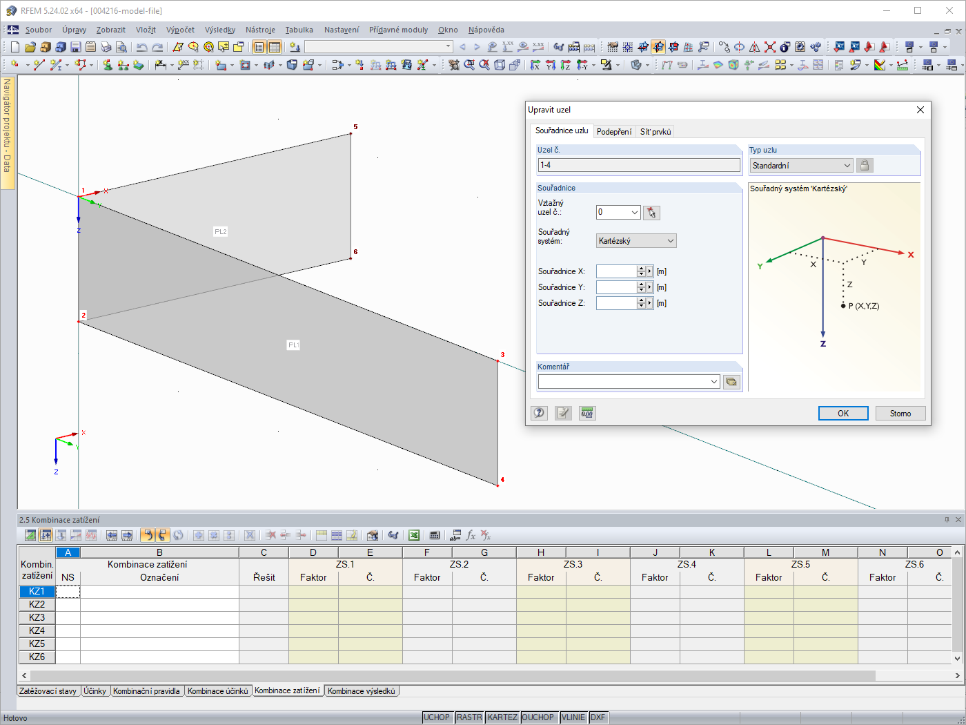Screen dimensions: 966x725
Task: Click the comment library icon beside Komentář
Action: [x=731, y=382]
